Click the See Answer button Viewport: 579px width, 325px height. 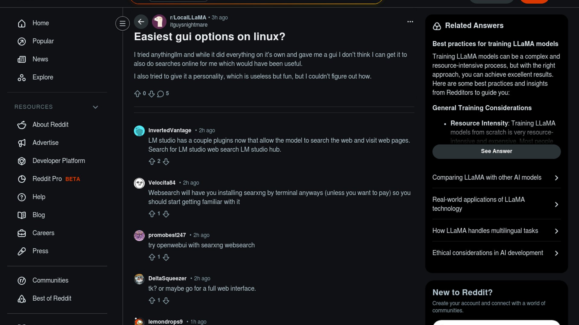point(496,151)
